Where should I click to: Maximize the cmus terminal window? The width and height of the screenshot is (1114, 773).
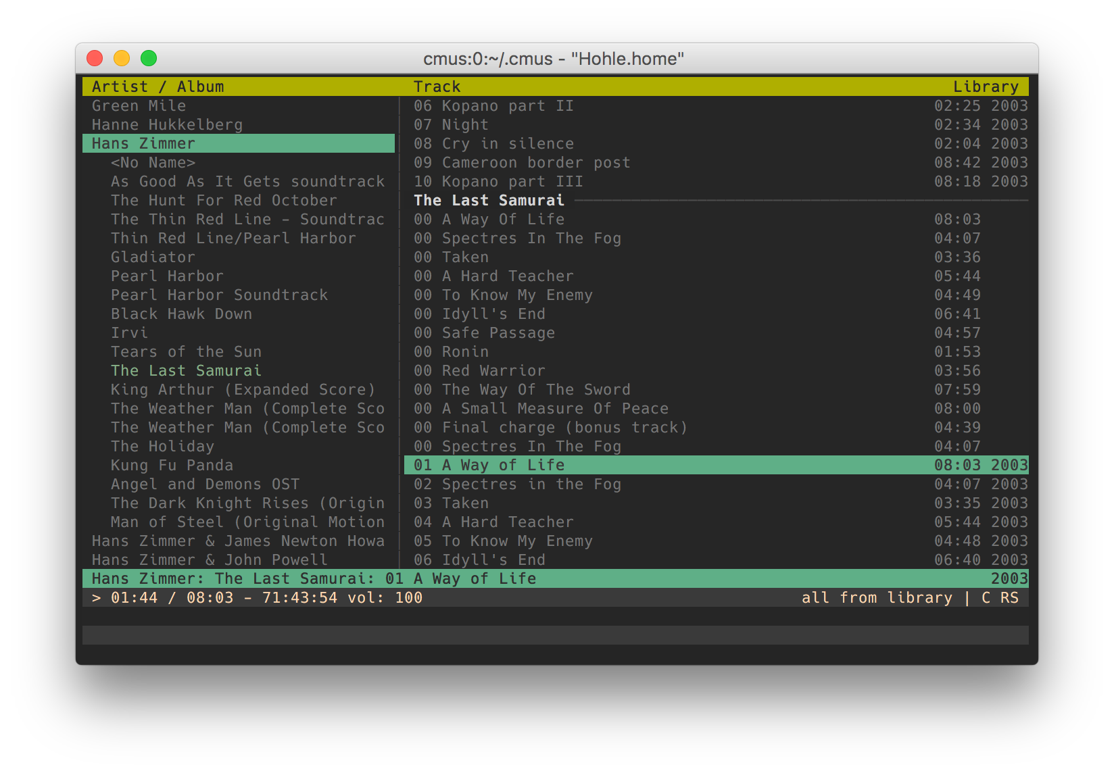(x=149, y=59)
